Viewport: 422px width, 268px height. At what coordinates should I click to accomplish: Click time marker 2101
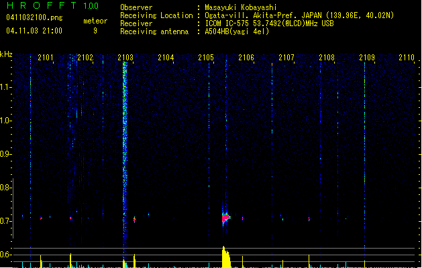(x=45, y=57)
